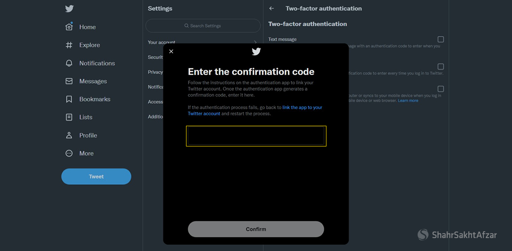This screenshot has height=251, width=512.
Task: Go back with the left arrow
Action: pos(272,8)
